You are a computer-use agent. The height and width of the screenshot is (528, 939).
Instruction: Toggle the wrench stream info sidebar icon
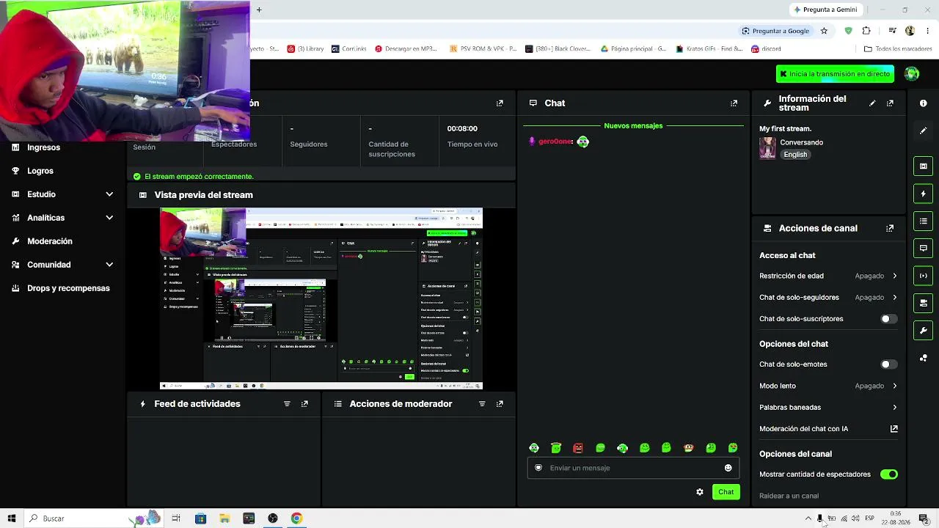923,330
